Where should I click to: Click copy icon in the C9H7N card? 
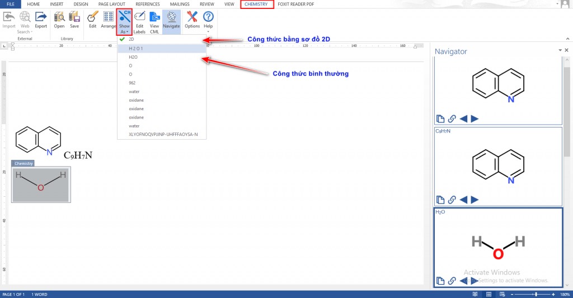click(x=440, y=200)
